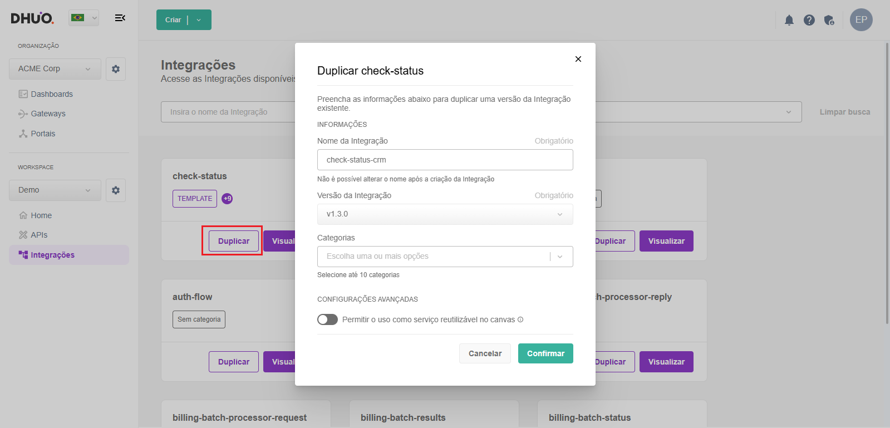Collapse the sidebar menu icon
The height and width of the screenshot is (428, 890).
(x=120, y=18)
